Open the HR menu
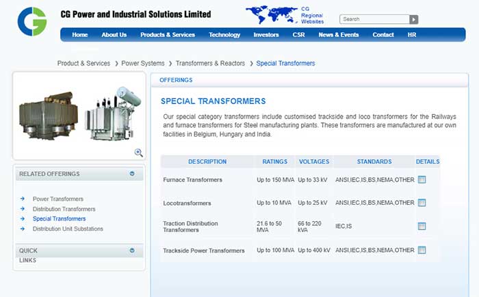479x297 pixels. point(412,35)
